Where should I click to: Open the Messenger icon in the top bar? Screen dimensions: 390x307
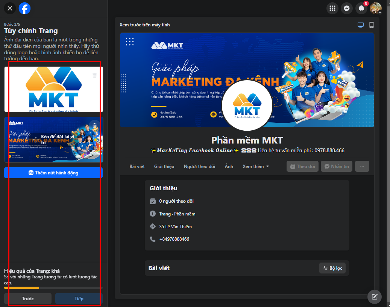tap(347, 8)
